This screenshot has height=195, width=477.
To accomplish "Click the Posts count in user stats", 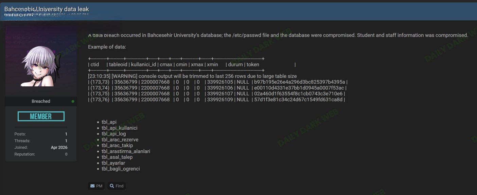I will coord(66,134).
